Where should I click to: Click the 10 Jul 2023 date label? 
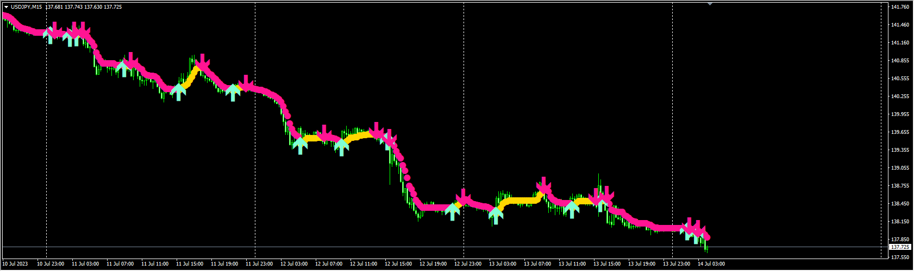click(15, 264)
